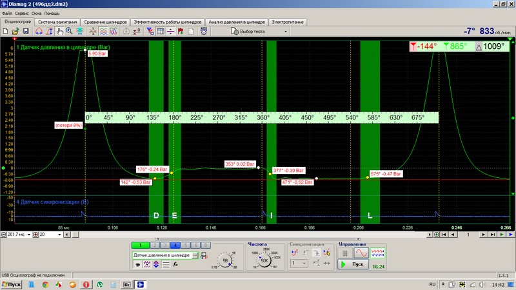Open the Помощь menu
The height and width of the screenshot is (290, 516).
pyautogui.click(x=52, y=14)
